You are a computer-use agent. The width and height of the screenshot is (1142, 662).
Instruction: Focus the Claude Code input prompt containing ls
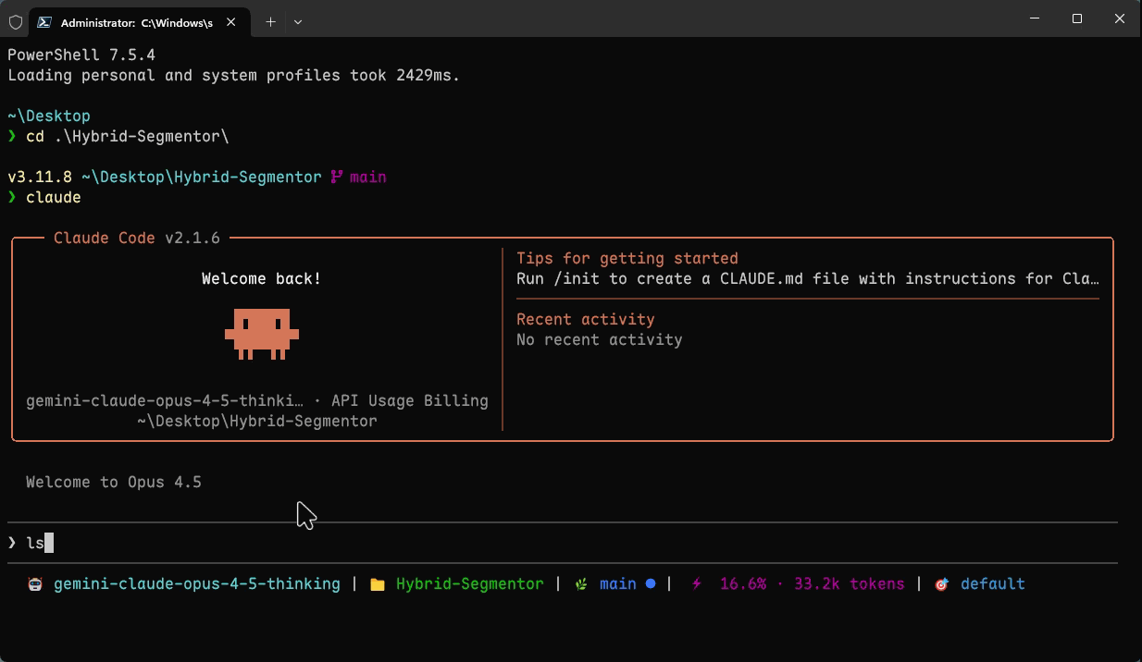pos(563,543)
